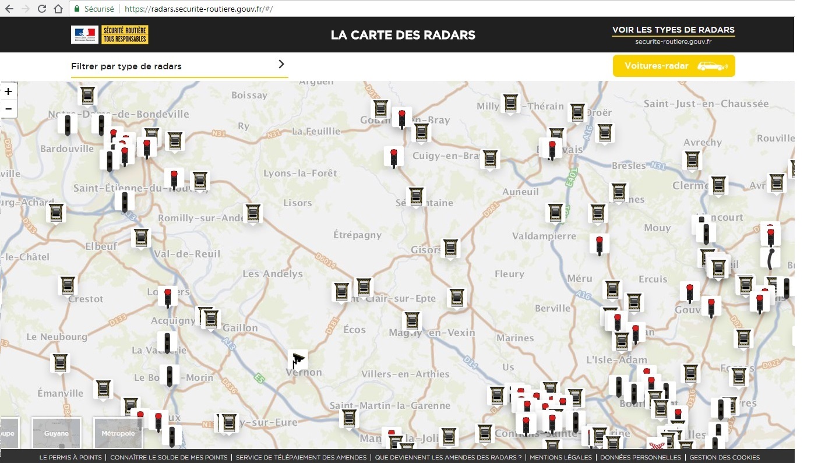Open Le permis à points footer link

tap(70, 458)
